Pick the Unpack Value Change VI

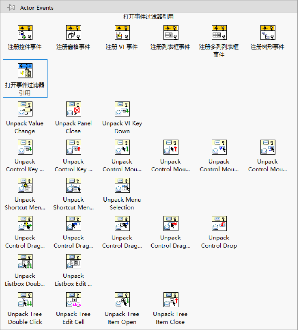point(25,109)
